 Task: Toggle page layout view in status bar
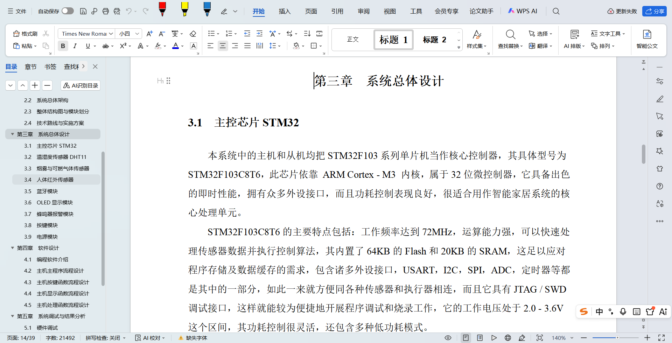[466, 338]
